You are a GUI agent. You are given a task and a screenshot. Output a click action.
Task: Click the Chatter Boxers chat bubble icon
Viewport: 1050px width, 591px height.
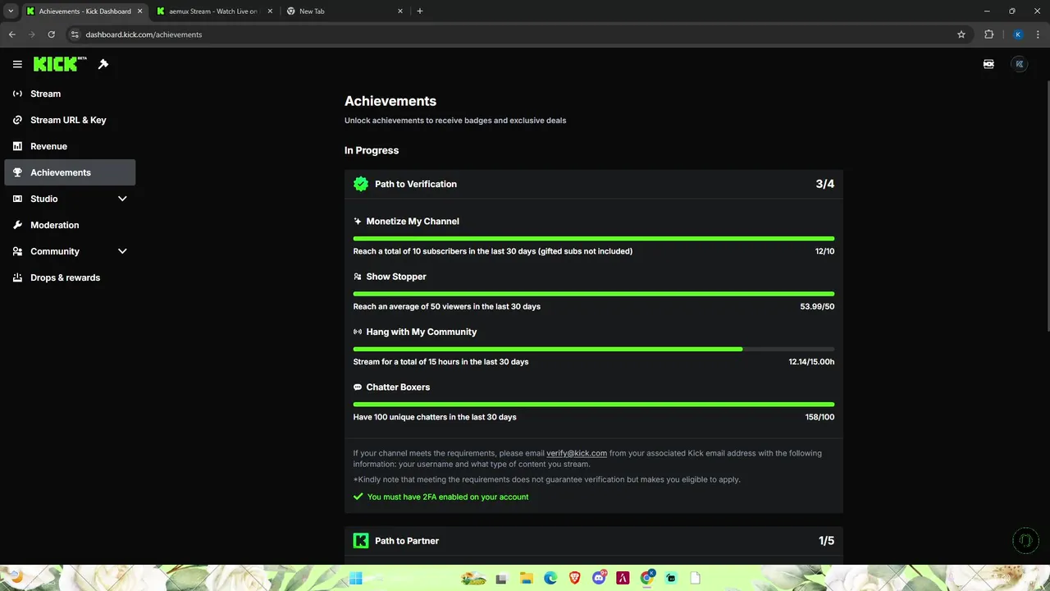358,387
